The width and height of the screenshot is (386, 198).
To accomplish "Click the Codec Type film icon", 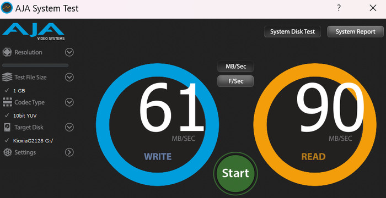I will tap(7, 102).
